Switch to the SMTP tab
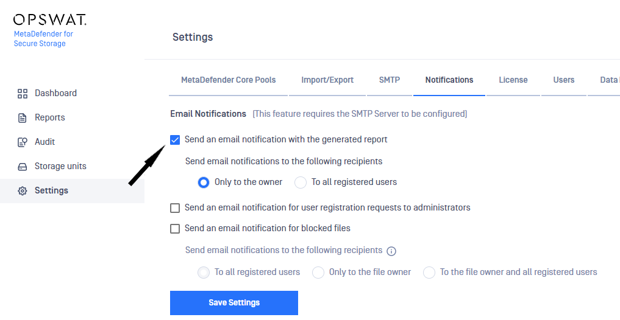 [390, 80]
